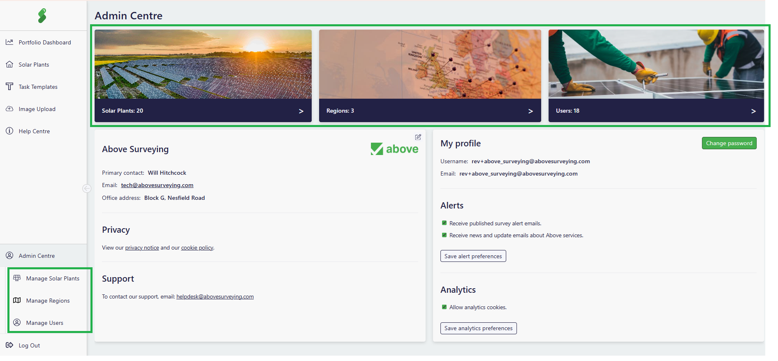Open Solar Plants card via its chevron
This screenshot has height=361, width=778.
(301, 111)
